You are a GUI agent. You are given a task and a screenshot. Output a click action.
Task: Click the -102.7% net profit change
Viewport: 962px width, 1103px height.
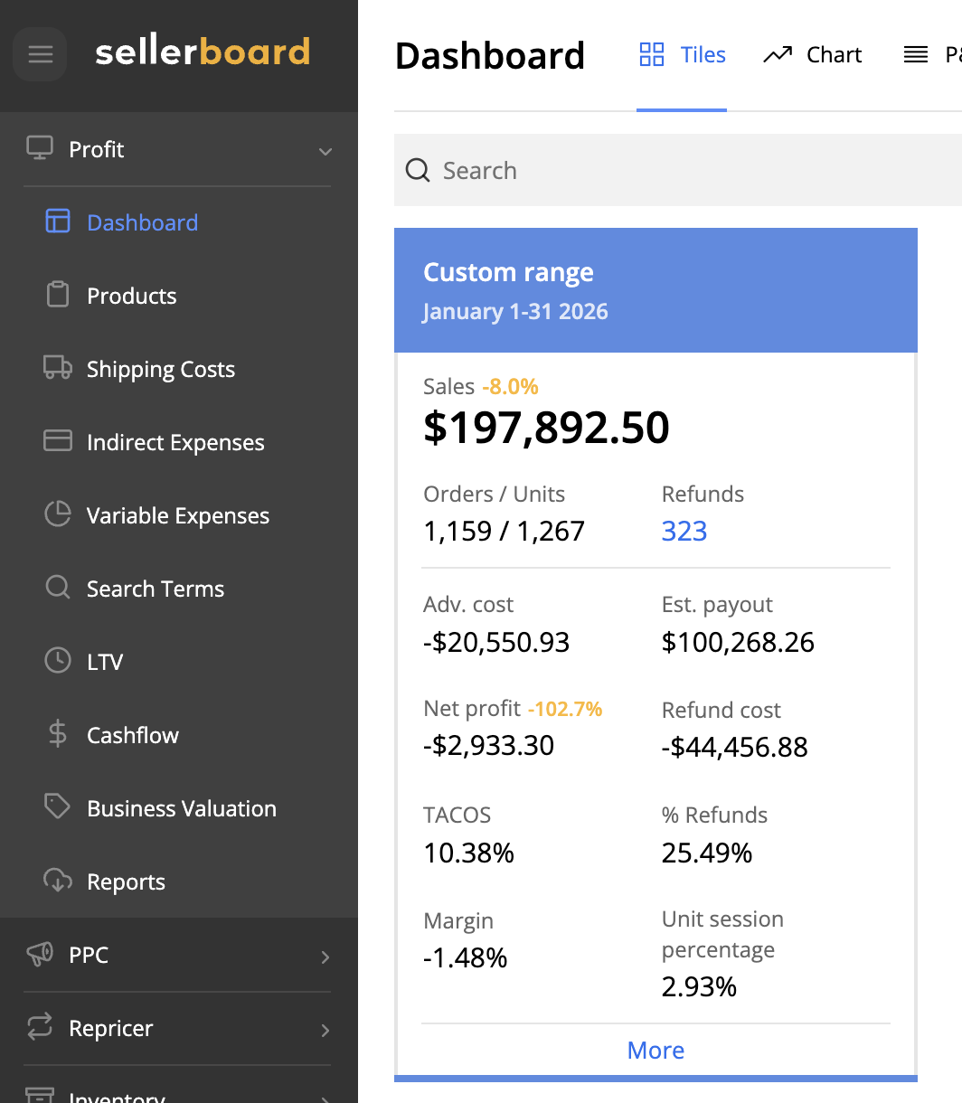(565, 709)
